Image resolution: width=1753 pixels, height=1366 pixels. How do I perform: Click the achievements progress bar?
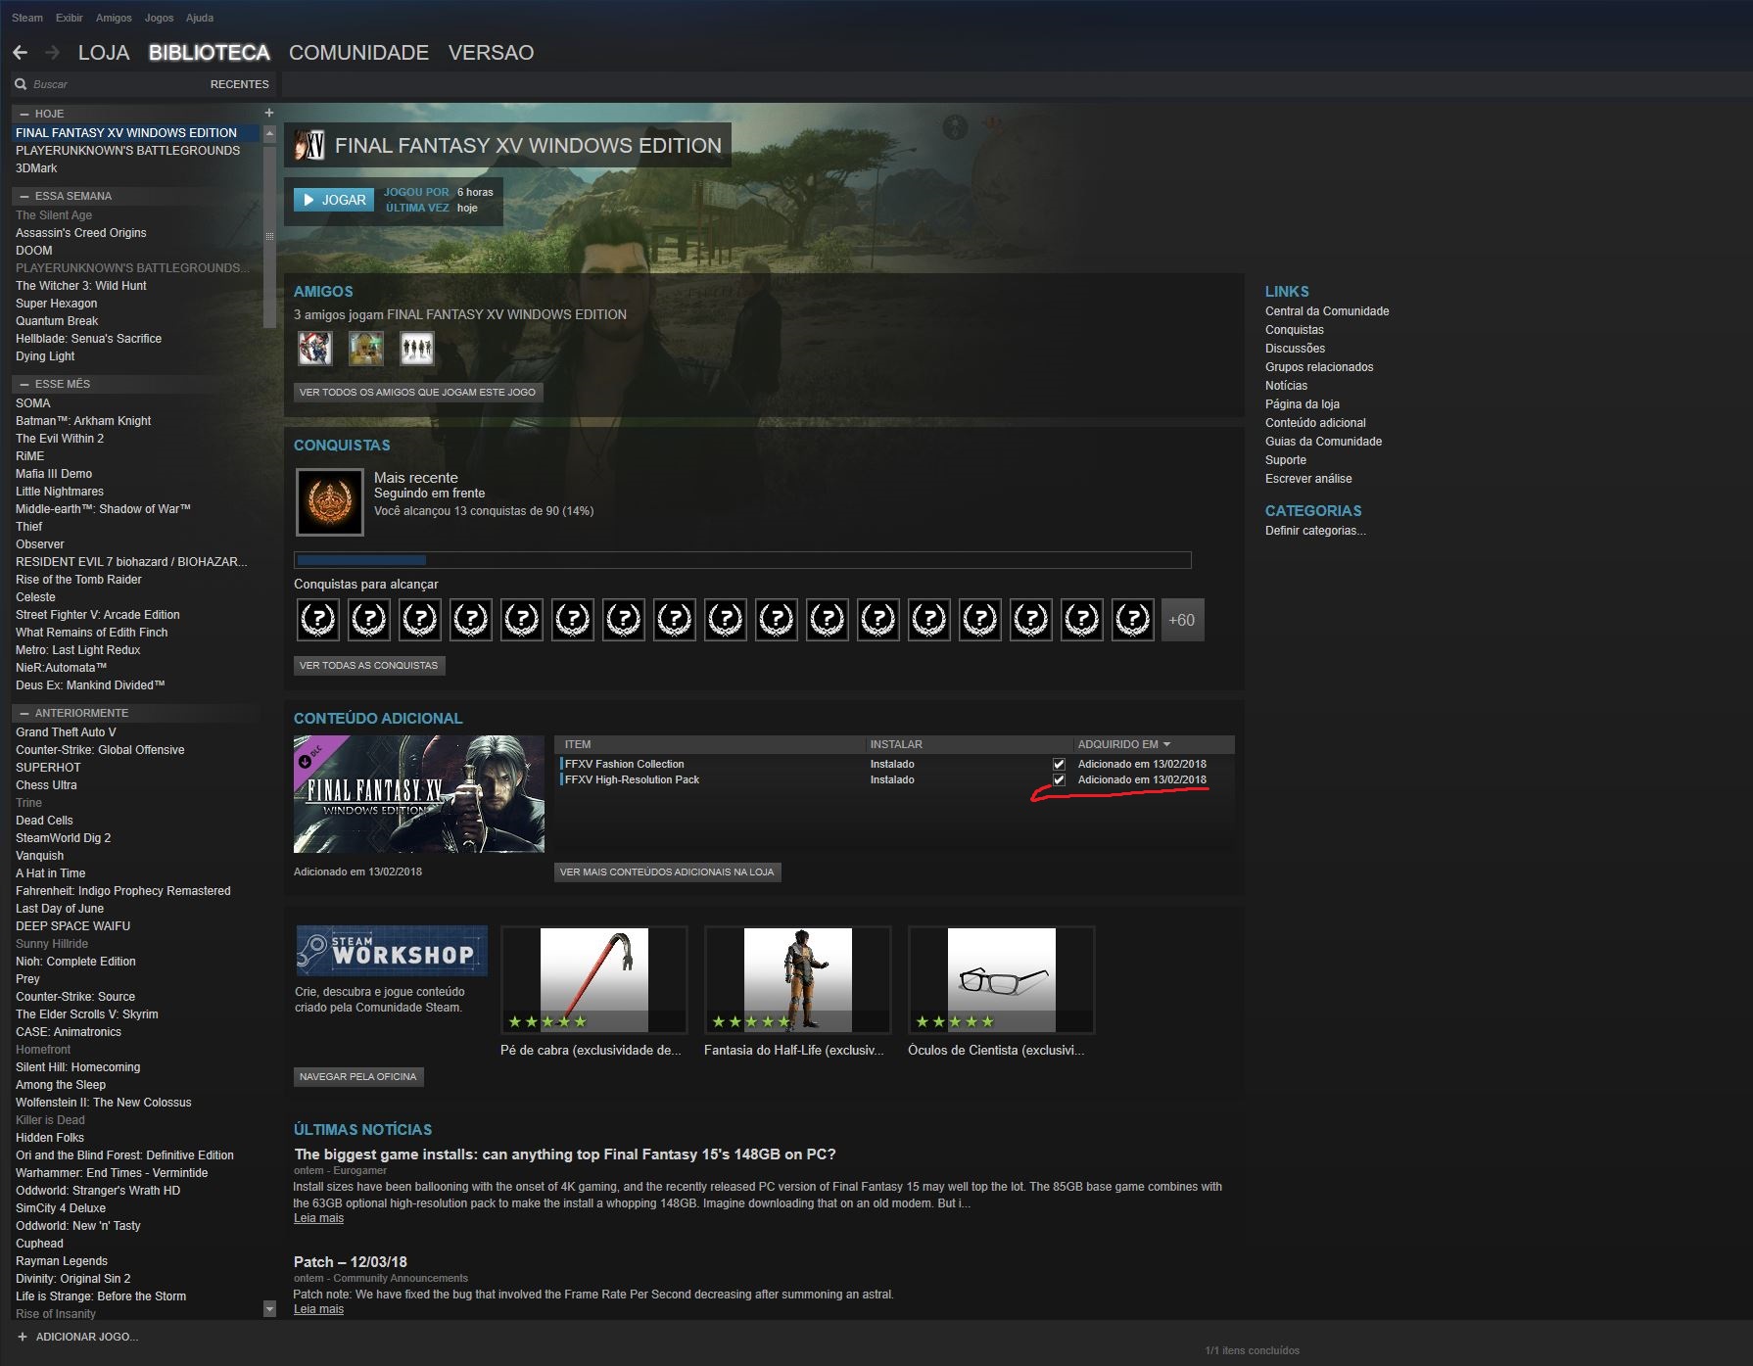[x=742, y=560]
